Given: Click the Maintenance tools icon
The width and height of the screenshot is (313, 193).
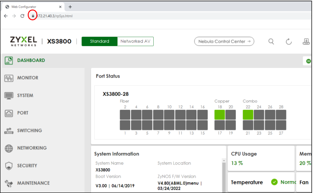Looking at the screenshot, I should pyautogui.click(x=9, y=184).
